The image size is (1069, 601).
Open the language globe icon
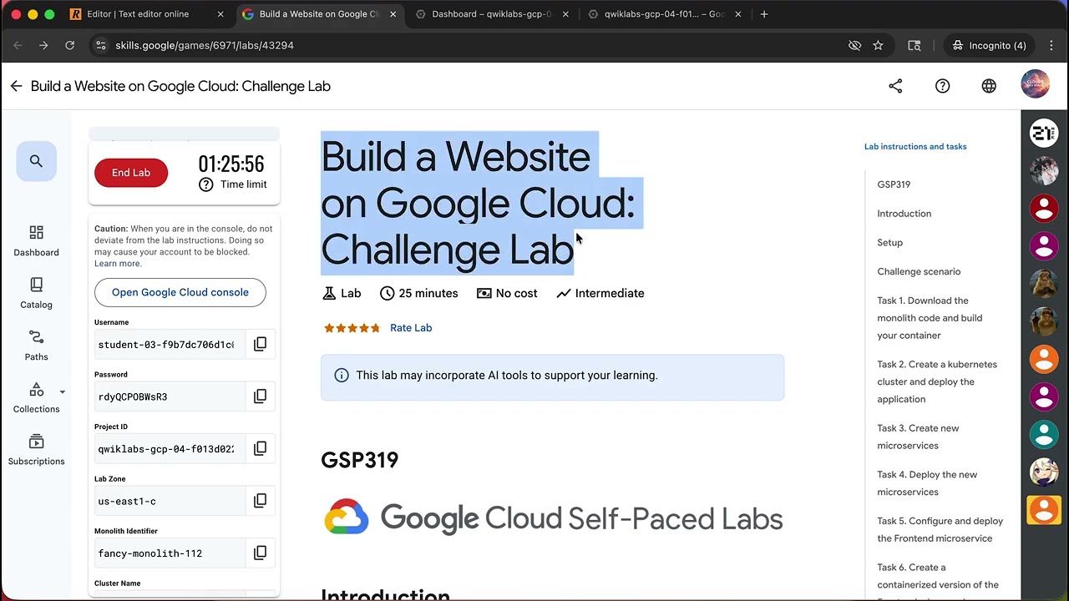point(989,86)
